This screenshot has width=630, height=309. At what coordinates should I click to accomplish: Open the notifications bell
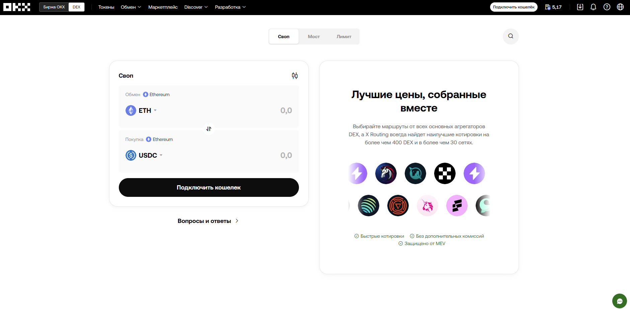click(593, 7)
